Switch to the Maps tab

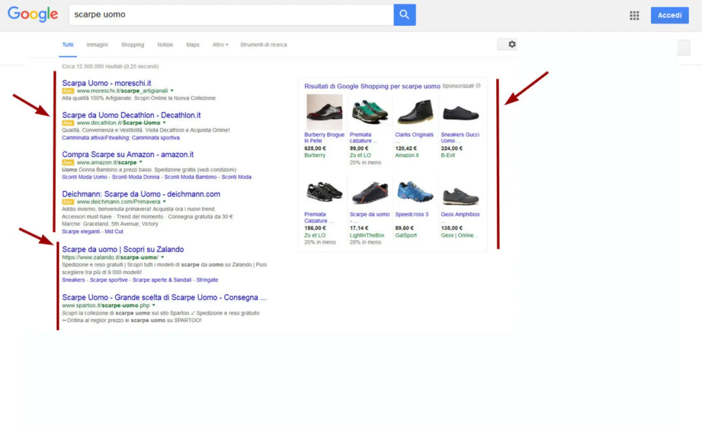pos(193,45)
